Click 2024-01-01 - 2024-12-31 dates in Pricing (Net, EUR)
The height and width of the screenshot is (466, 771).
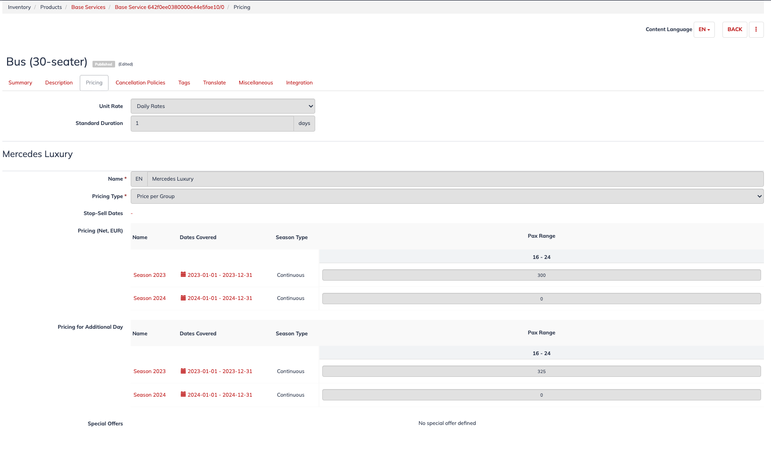pos(220,298)
